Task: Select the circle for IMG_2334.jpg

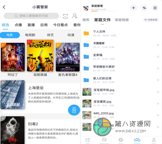Action: tap(158, 127)
